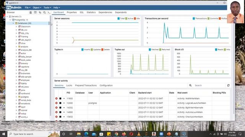Collapse the Databases (28) node

[13, 23]
